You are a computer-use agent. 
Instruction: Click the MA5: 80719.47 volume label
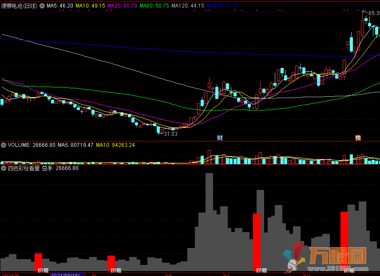75,145
